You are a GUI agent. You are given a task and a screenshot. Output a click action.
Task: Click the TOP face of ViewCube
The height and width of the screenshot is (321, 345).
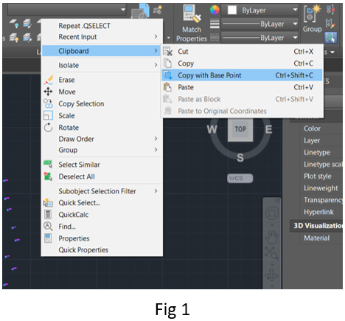tap(240, 129)
